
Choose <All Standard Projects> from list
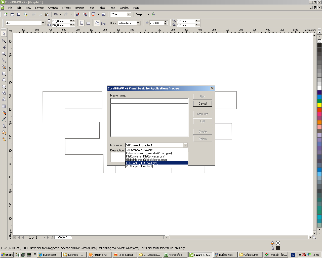pyautogui.click(x=156, y=150)
